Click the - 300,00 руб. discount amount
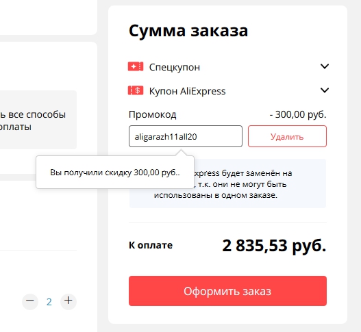This screenshot has height=332, width=361. tap(298, 114)
